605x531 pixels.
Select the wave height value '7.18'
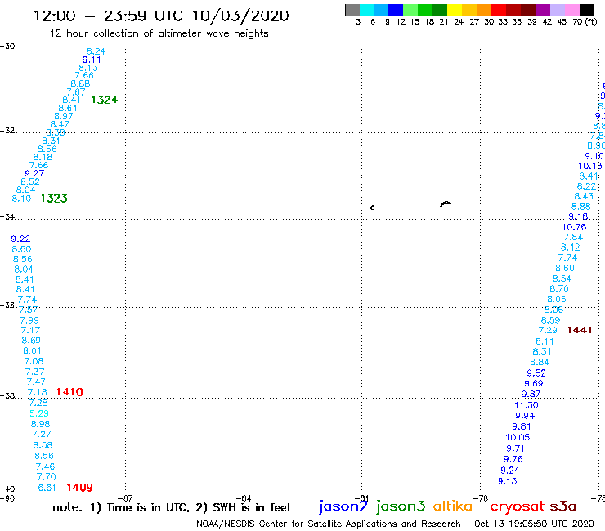[37, 392]
